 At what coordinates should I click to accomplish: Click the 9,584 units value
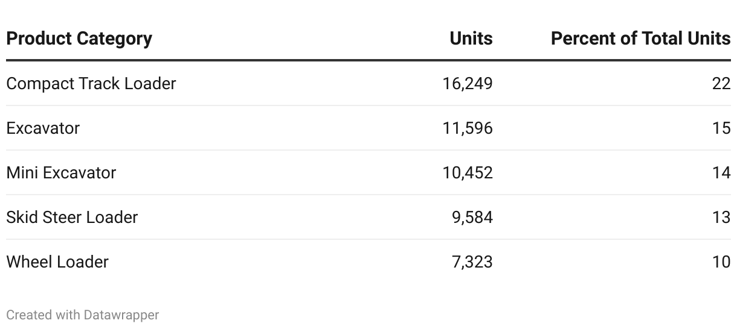(x=472, y=217)
